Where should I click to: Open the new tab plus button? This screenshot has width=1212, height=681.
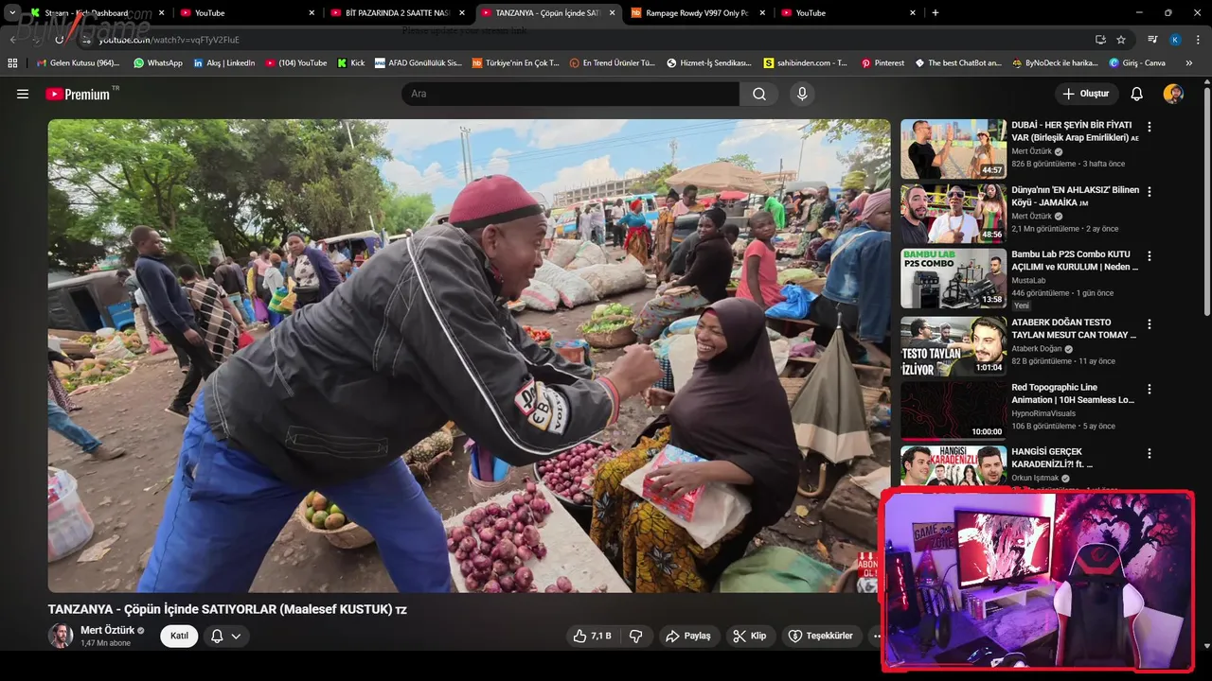[936, 12]
